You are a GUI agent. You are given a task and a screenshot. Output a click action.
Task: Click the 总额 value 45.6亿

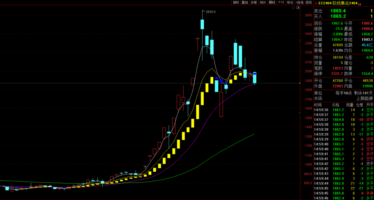click(x=367, y=45)
